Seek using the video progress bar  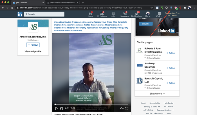point(91,104)
